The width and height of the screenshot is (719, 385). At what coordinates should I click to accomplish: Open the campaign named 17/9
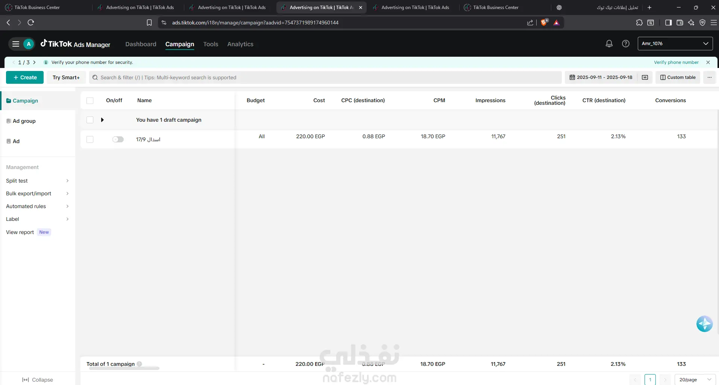click(148, 139)
